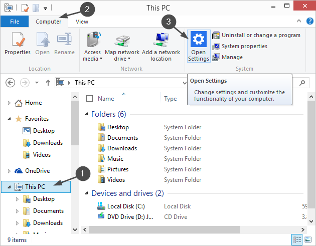Click the horizontal scrollbar's right arrow
Image resolution: width=316 pixels, height=246 pixels.
pos(302,229)
